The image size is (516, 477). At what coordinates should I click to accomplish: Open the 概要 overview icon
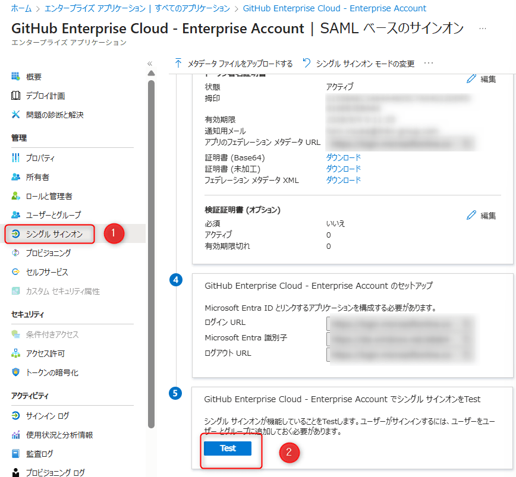point(15,77)
